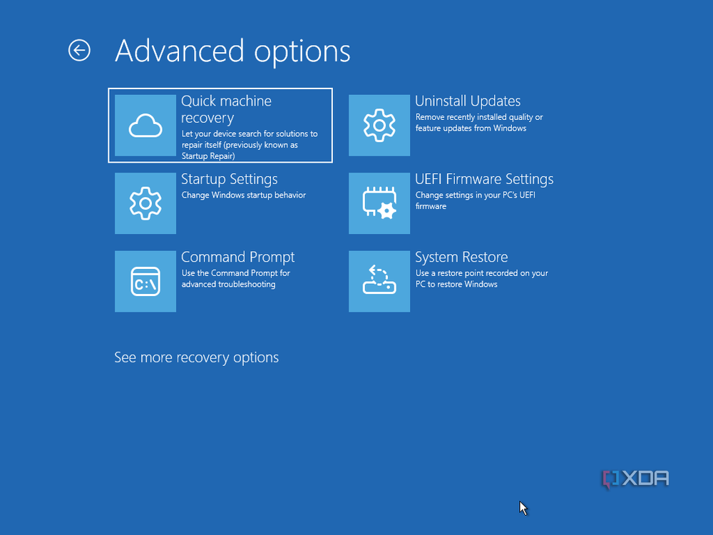
Task: Open the UEFI Firmware chip icon
Action: 379,203
